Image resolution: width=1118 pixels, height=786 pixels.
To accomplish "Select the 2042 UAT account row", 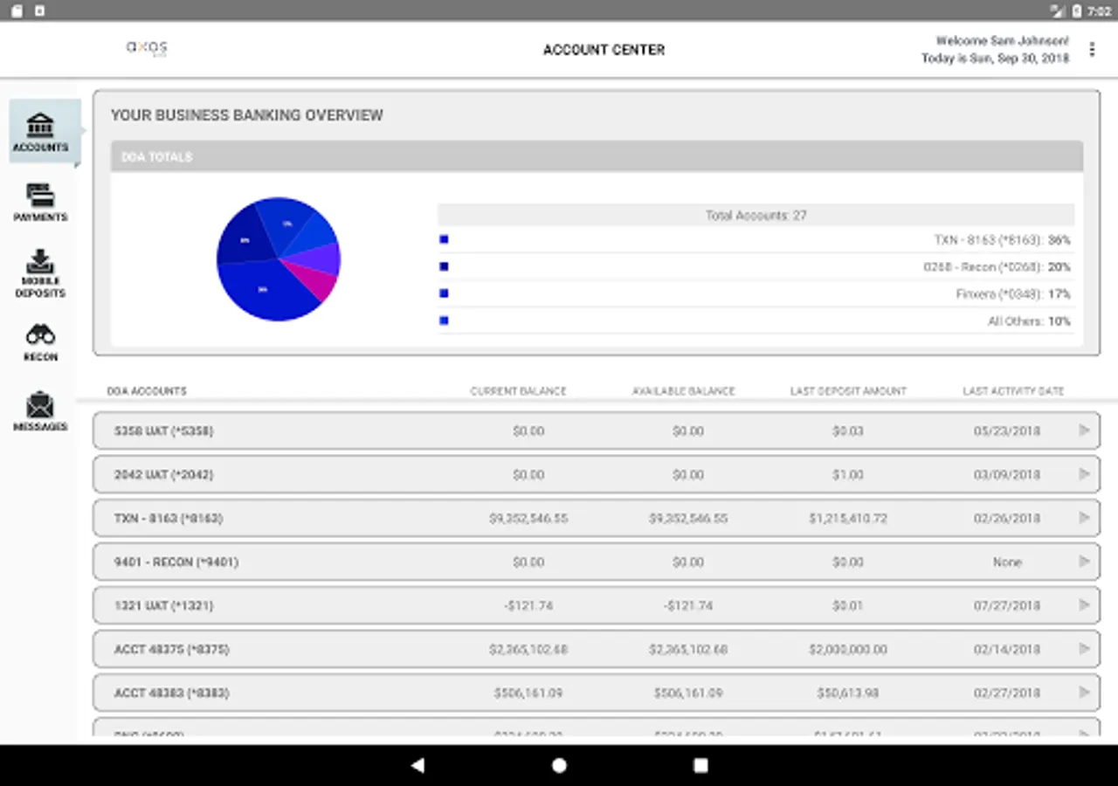I will (x=597, y=474).
